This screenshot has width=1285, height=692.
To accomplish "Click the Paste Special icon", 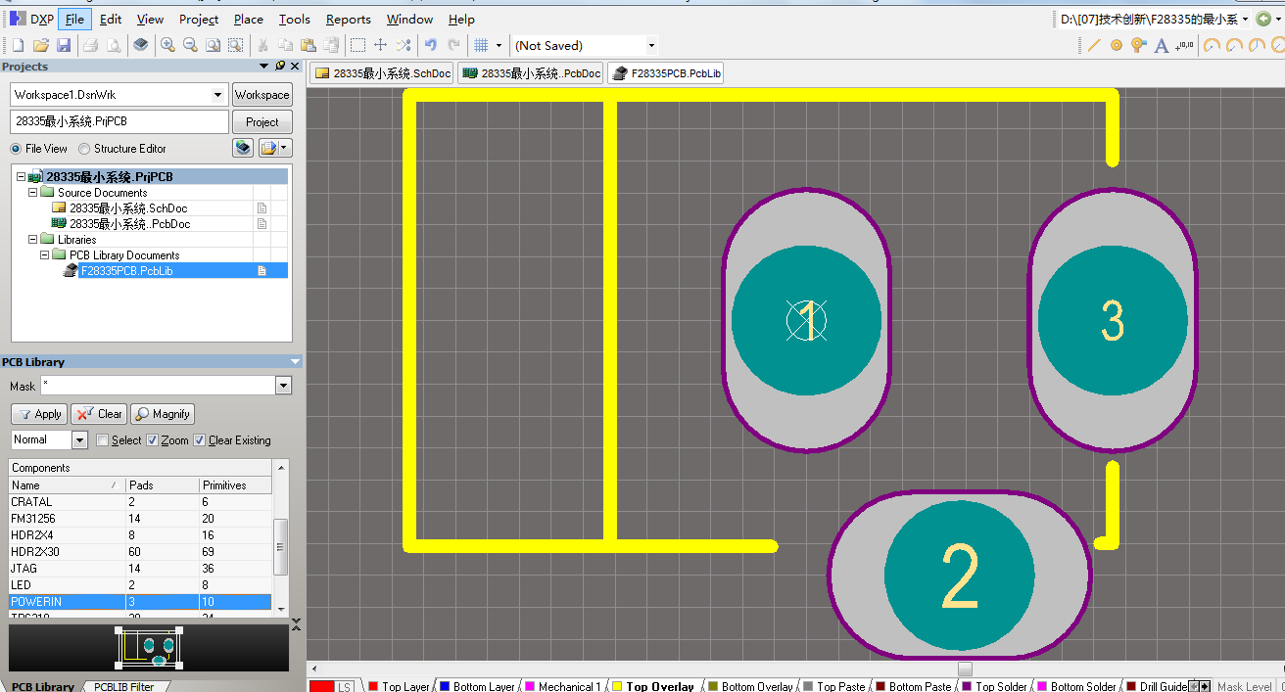I will [331, 45].
